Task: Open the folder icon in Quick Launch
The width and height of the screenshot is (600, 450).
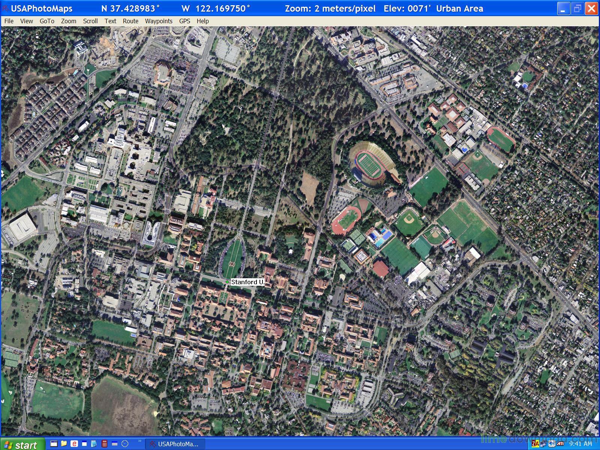Action: coord(64,444)
